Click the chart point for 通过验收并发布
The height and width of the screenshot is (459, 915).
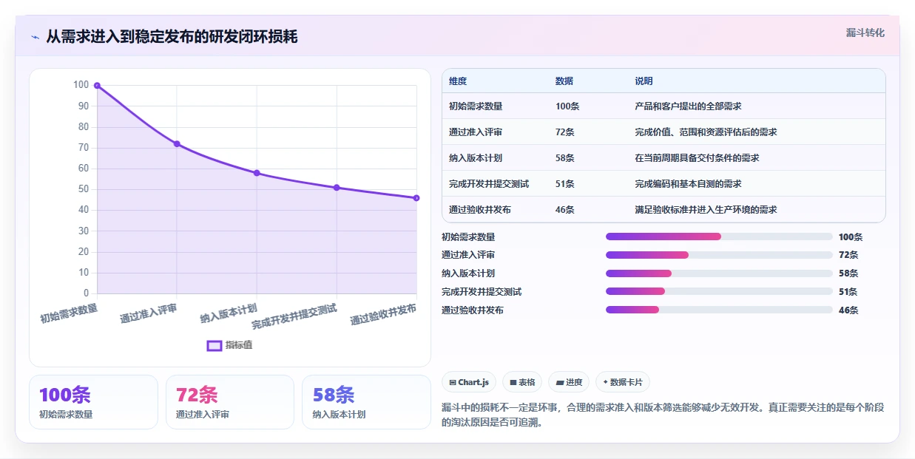[416, 198]
